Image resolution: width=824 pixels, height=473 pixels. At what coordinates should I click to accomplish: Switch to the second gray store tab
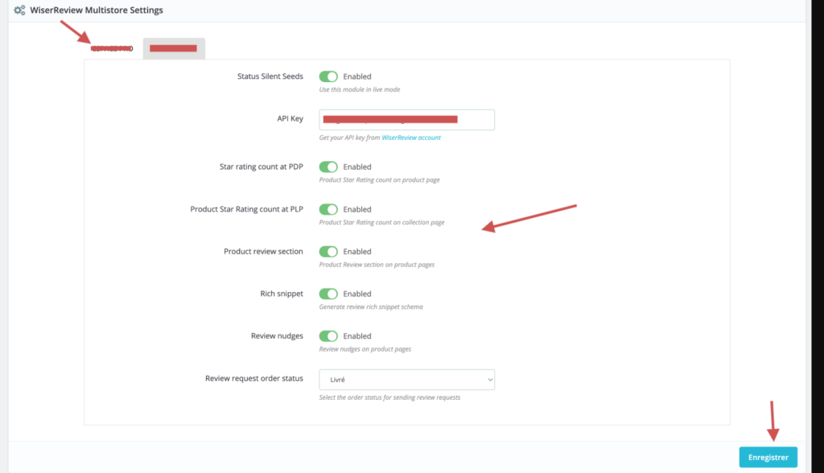(x=174, y=49)
